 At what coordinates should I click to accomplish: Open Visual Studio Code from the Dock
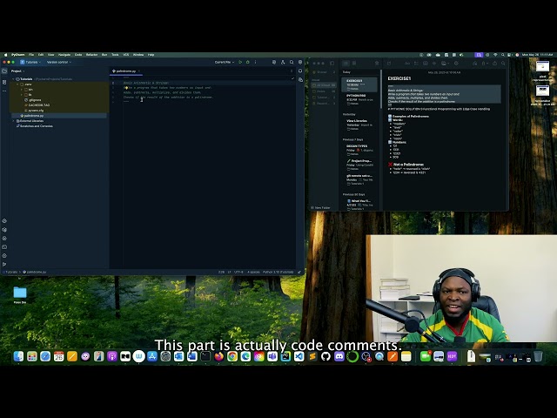coord(299,356)
